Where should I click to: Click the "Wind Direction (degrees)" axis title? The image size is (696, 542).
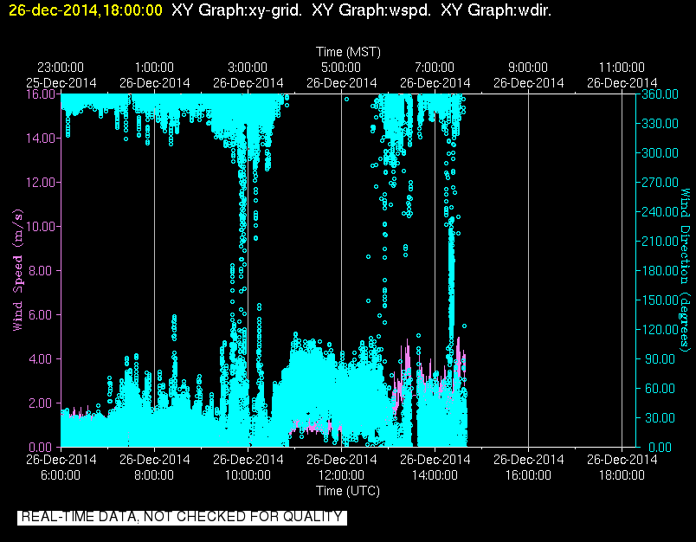(x=686, y=268)
